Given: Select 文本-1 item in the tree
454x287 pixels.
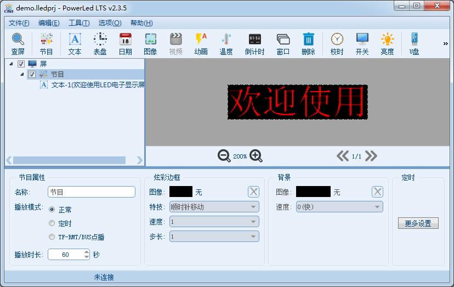Looking at the screenshot, I should coord(92,85).
